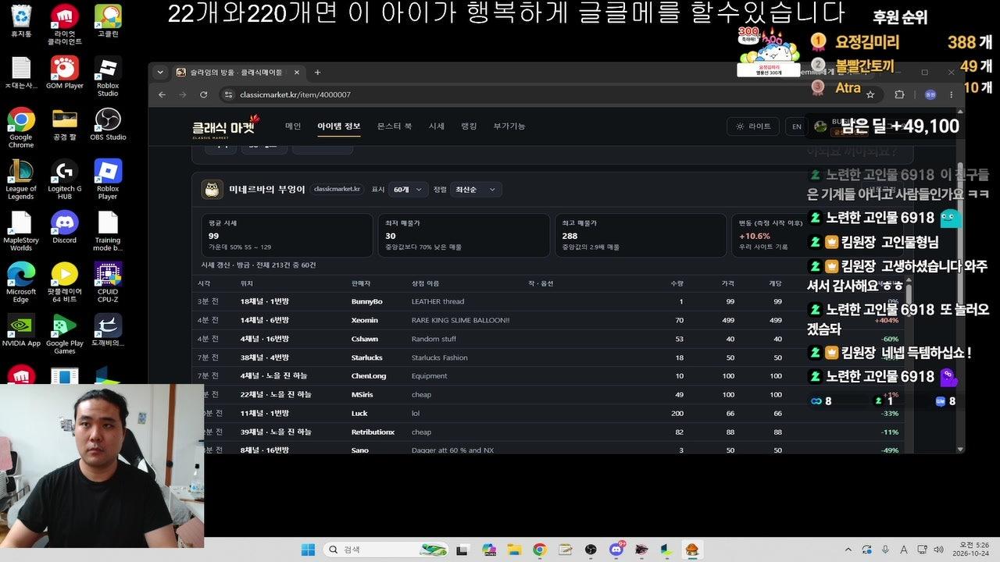Screen dimensions: 1000x562
Task: Open a new Chrome tab with plus button
Action: [x=317, y=73]
